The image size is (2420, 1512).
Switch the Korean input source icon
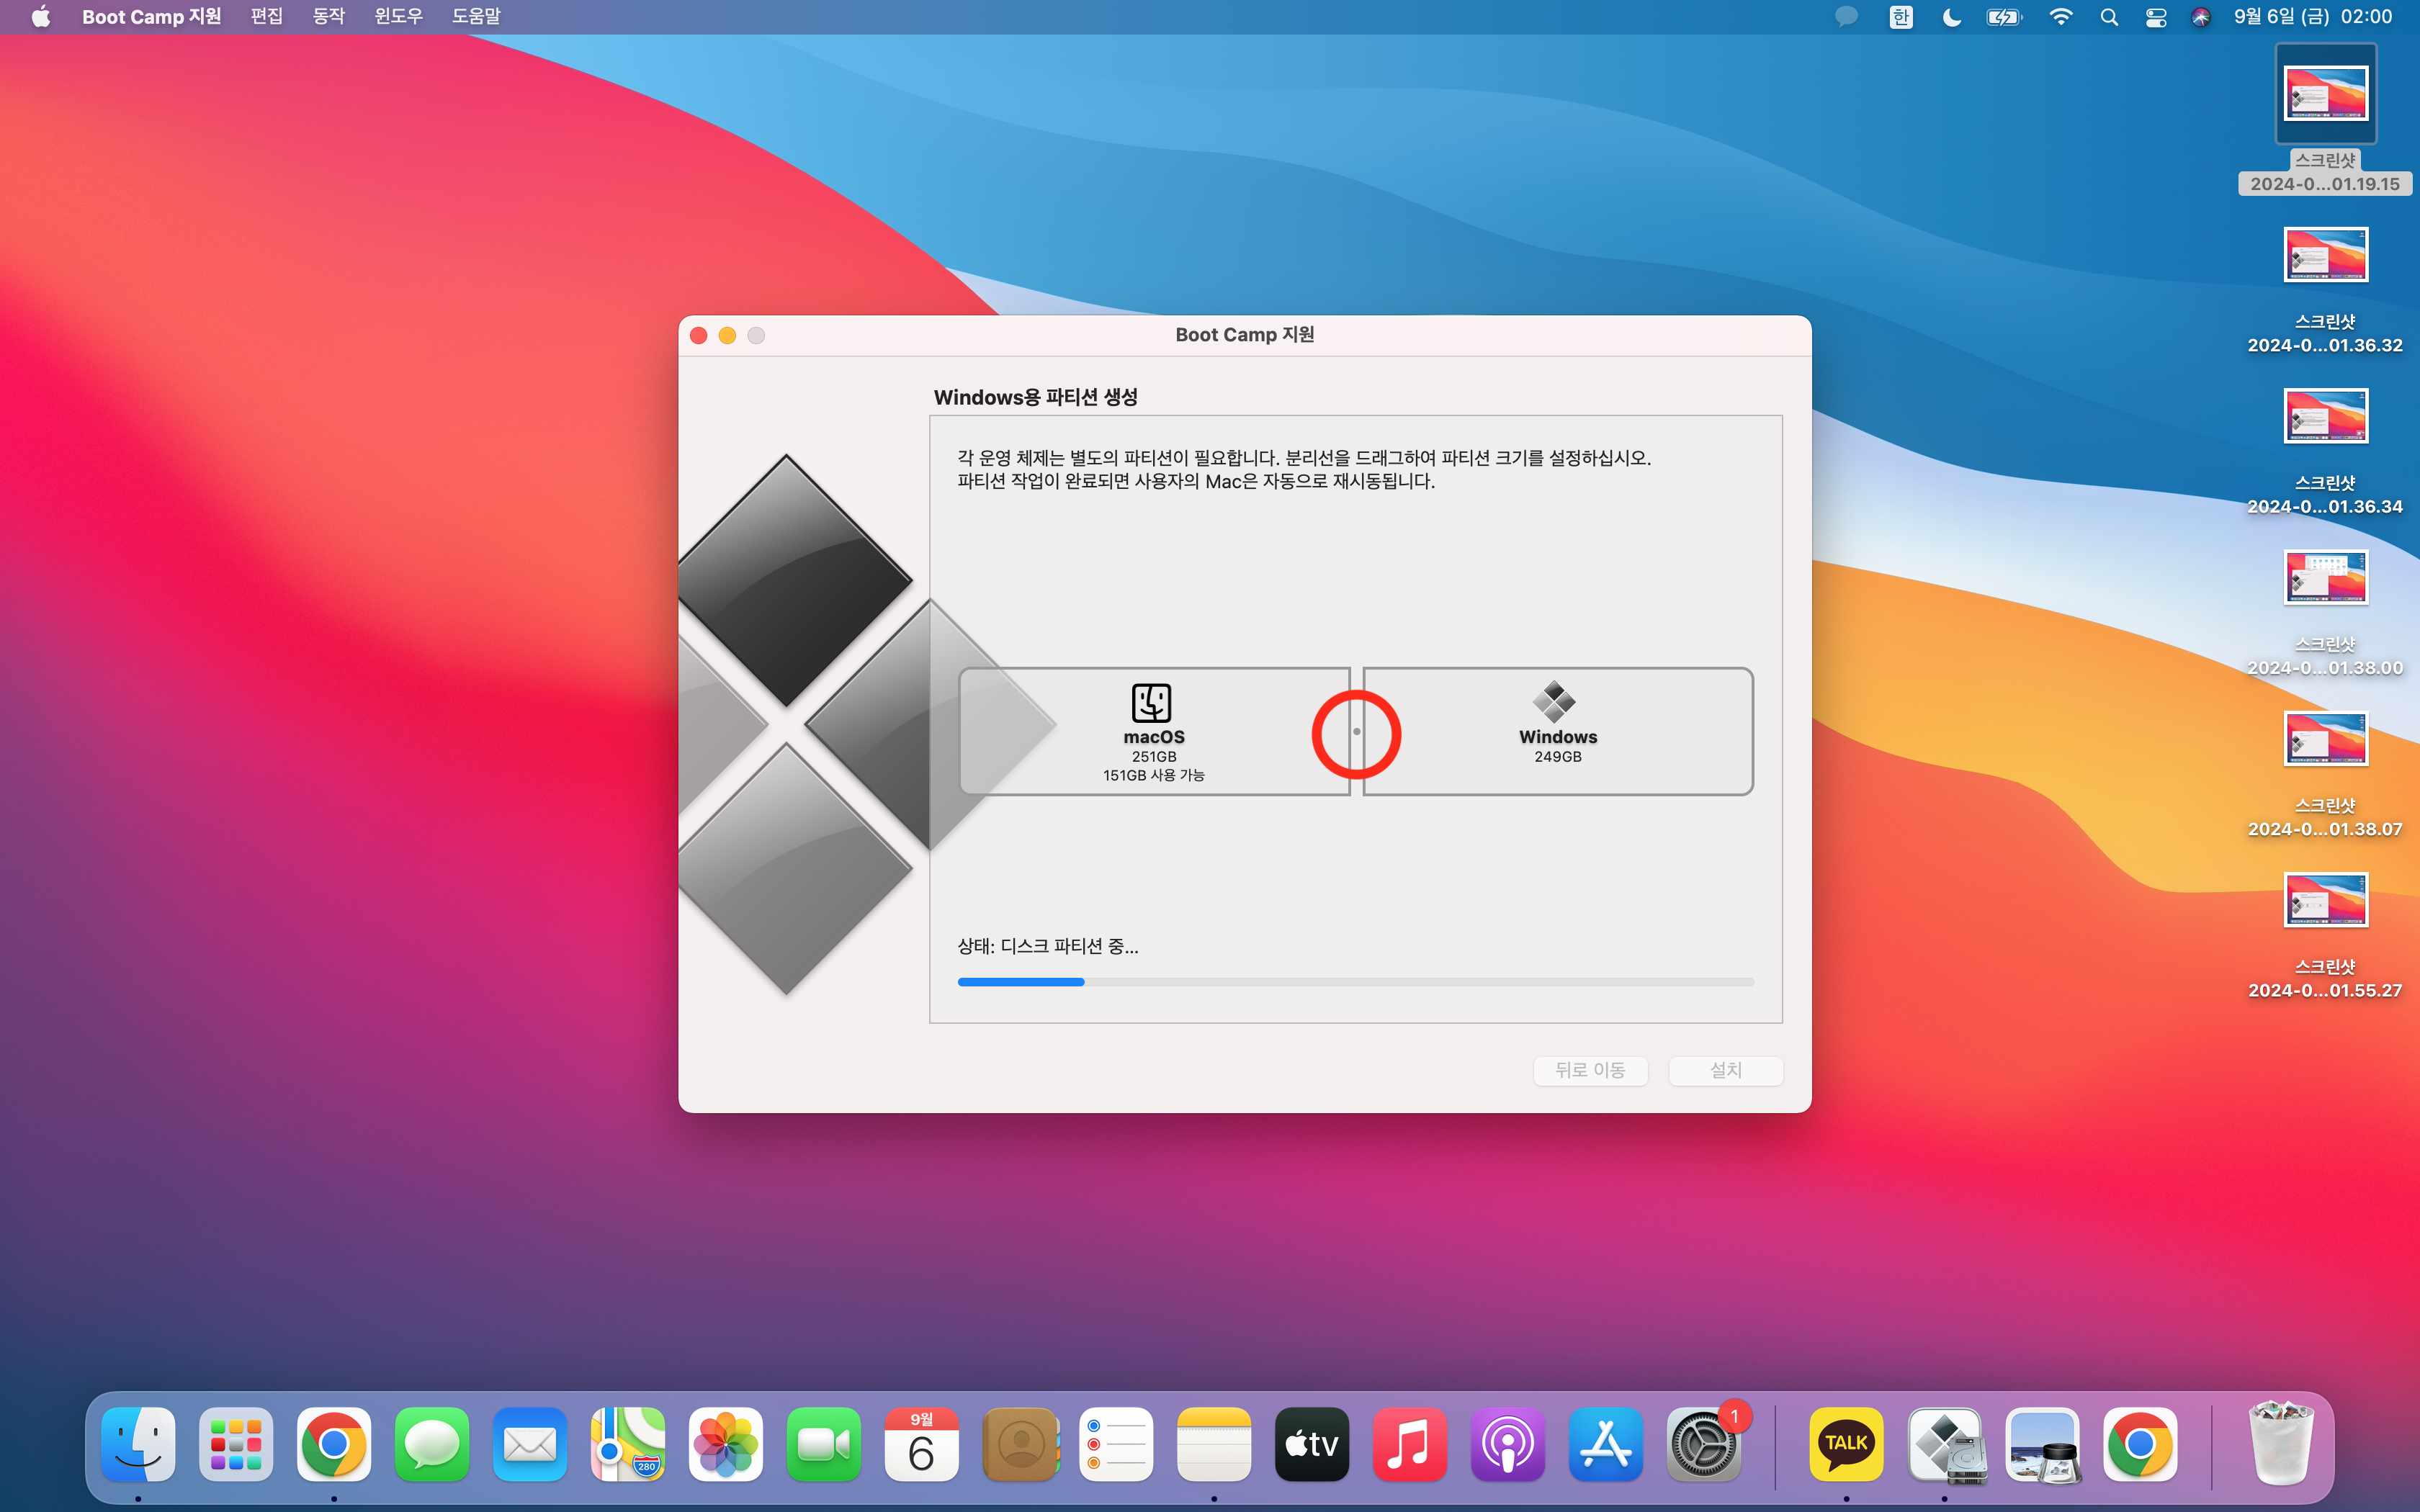[x=1901, y=17]
